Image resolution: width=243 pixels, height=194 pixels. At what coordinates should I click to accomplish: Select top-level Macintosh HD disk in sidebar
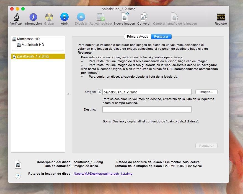pos(28,39)
